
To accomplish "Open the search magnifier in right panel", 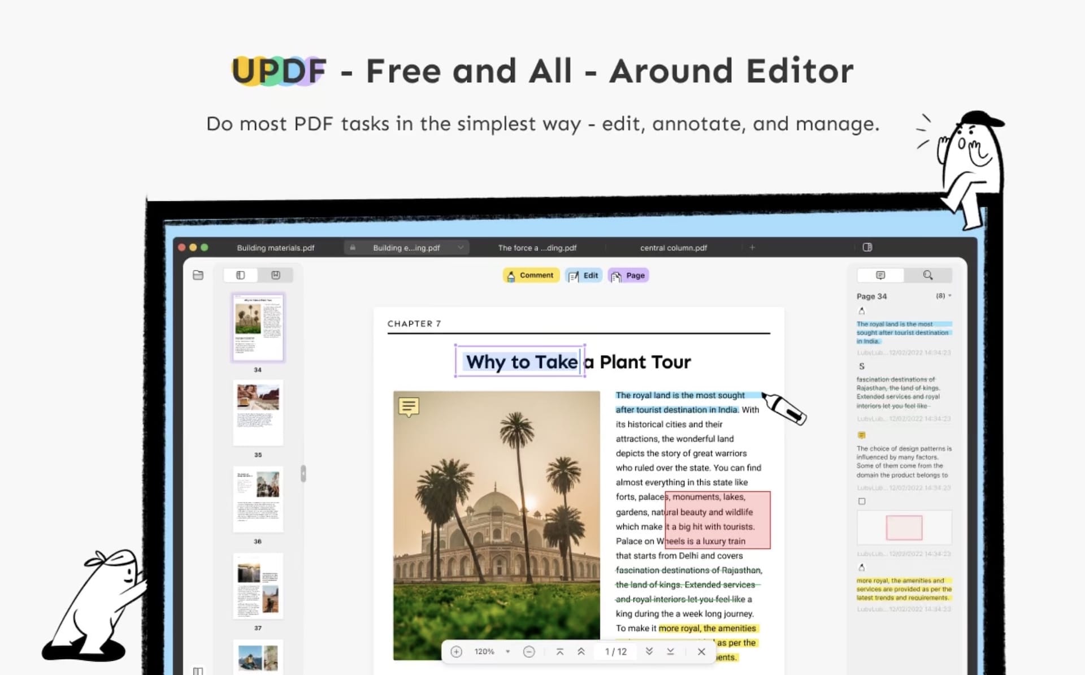I will (927, 275).
